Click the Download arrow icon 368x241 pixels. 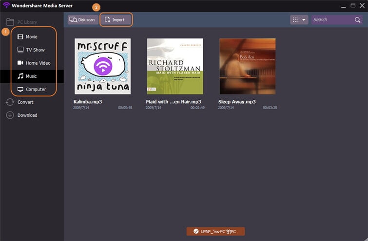(x=10, y=115)
